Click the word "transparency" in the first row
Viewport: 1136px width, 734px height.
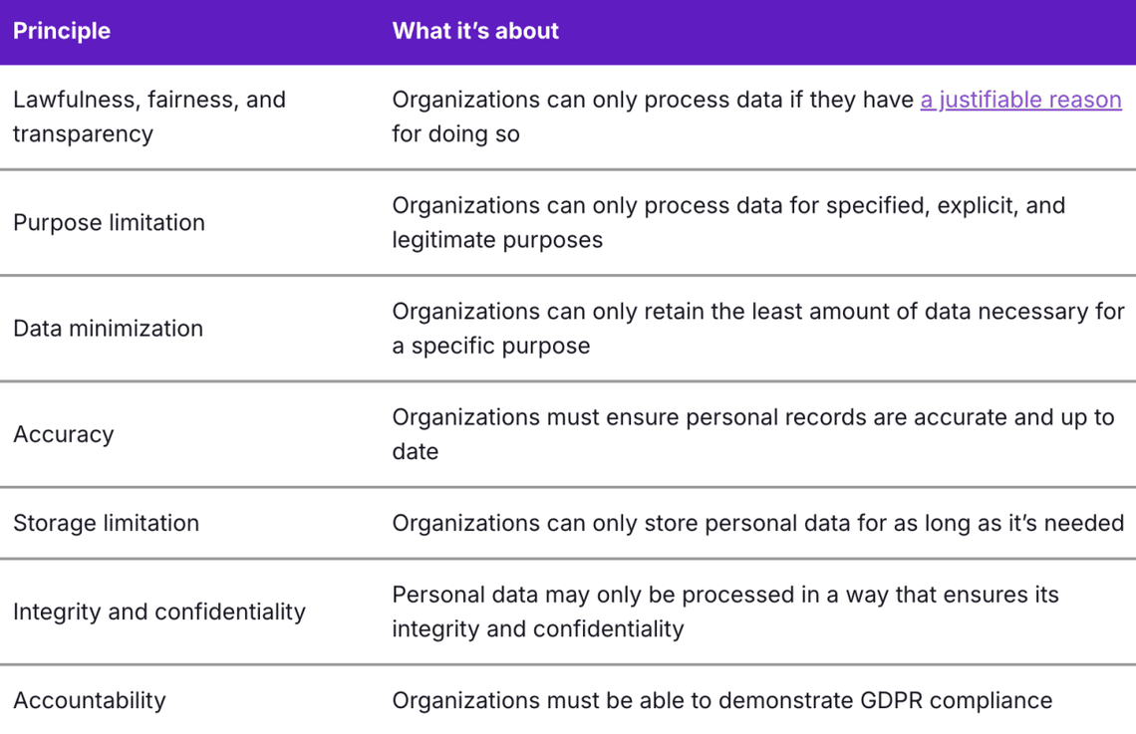tap(83, 133)
